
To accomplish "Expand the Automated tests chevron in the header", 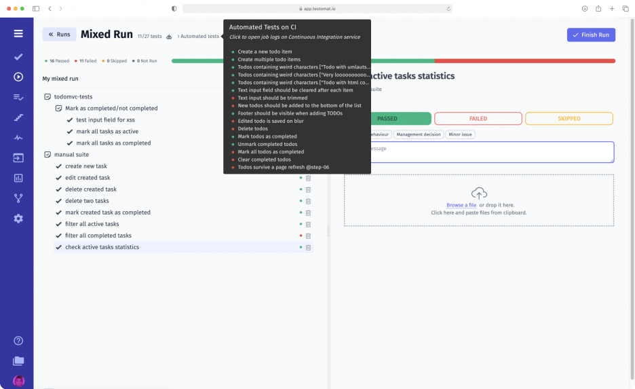I will [178, 37].
